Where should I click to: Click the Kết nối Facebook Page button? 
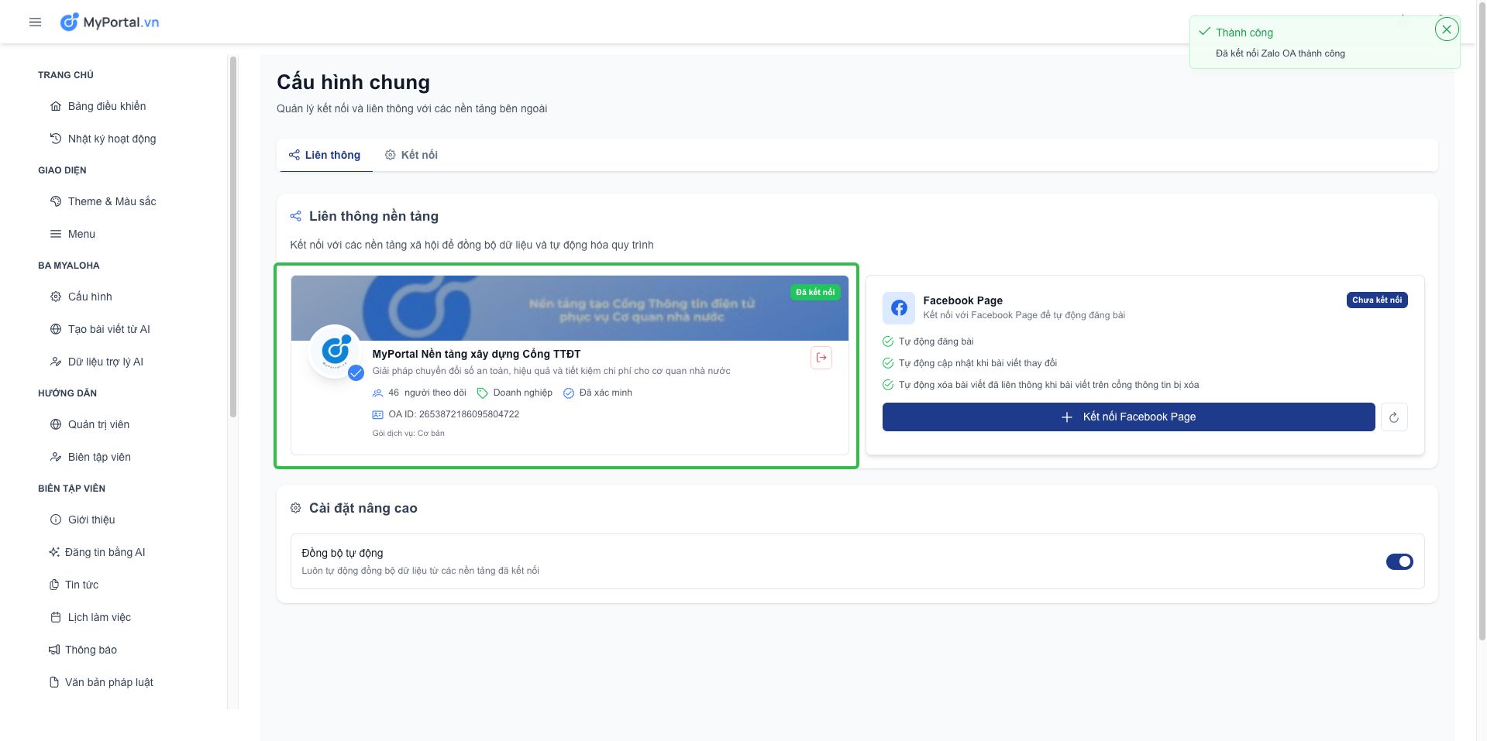(x=1127, y=417)
